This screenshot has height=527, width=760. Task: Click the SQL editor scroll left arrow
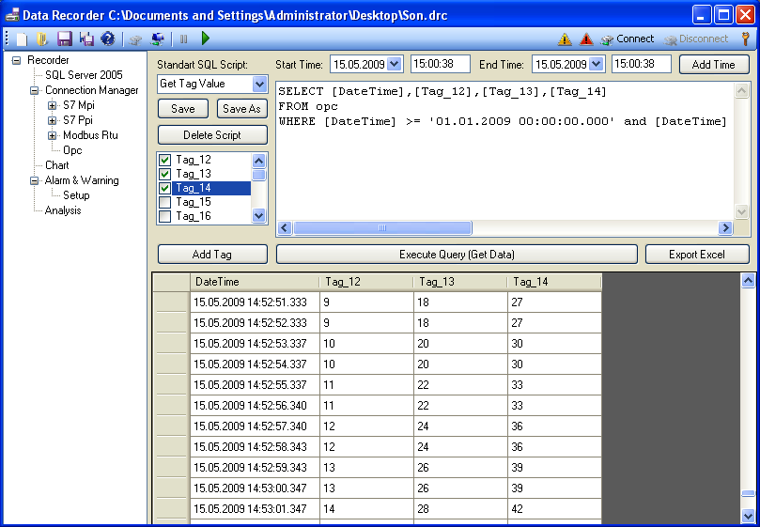coord(285,227)
